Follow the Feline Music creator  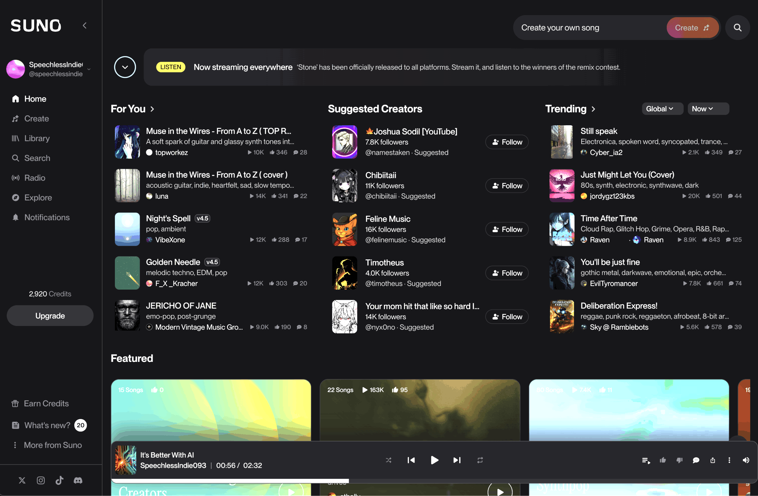507,229
